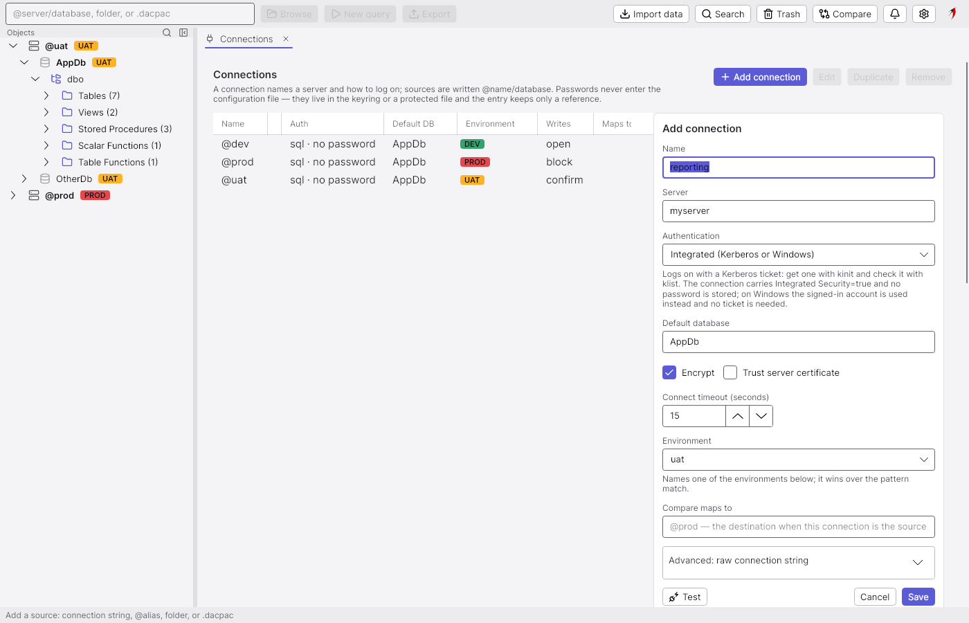
Task: Collapse the @uat server node
Action: [13, 46]
